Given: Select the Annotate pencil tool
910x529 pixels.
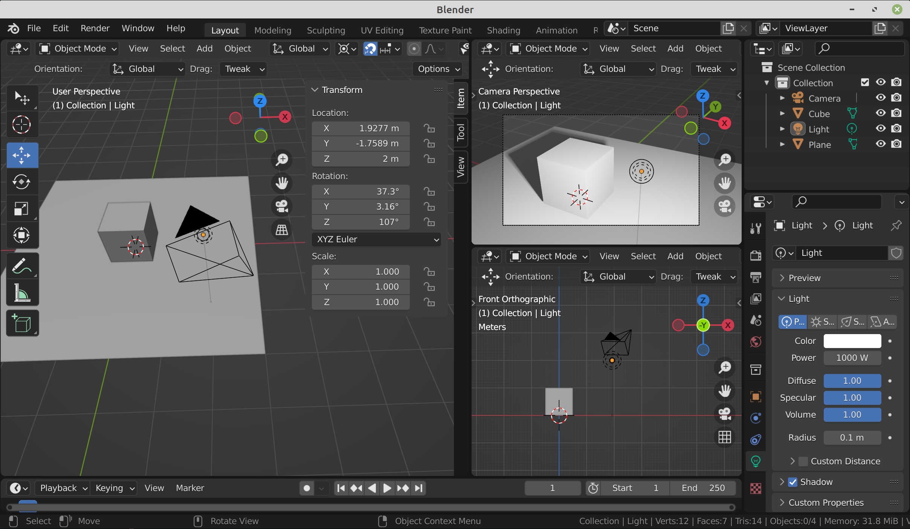Looking at the screenshot, I should coord(22,266).
